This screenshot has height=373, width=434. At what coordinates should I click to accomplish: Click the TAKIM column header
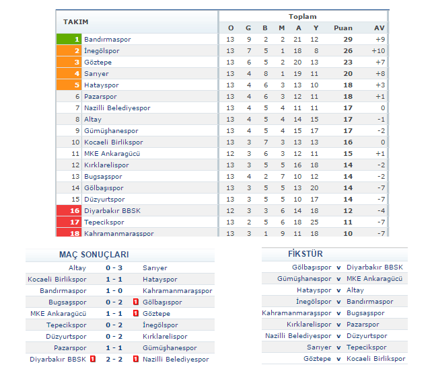[76, 22]
